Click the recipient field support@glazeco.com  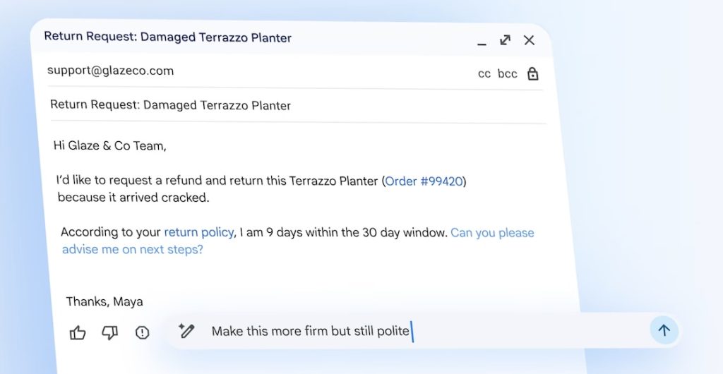click(x=110, y=71)
